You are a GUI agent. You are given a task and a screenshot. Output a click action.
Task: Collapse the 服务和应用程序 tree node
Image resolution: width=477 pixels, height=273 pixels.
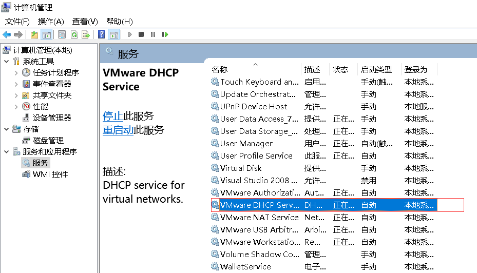[x=6, y=152]
